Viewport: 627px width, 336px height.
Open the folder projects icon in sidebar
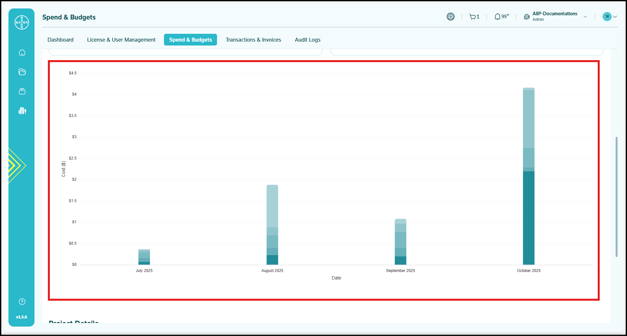pyautogui.click(x=22, y=72)
